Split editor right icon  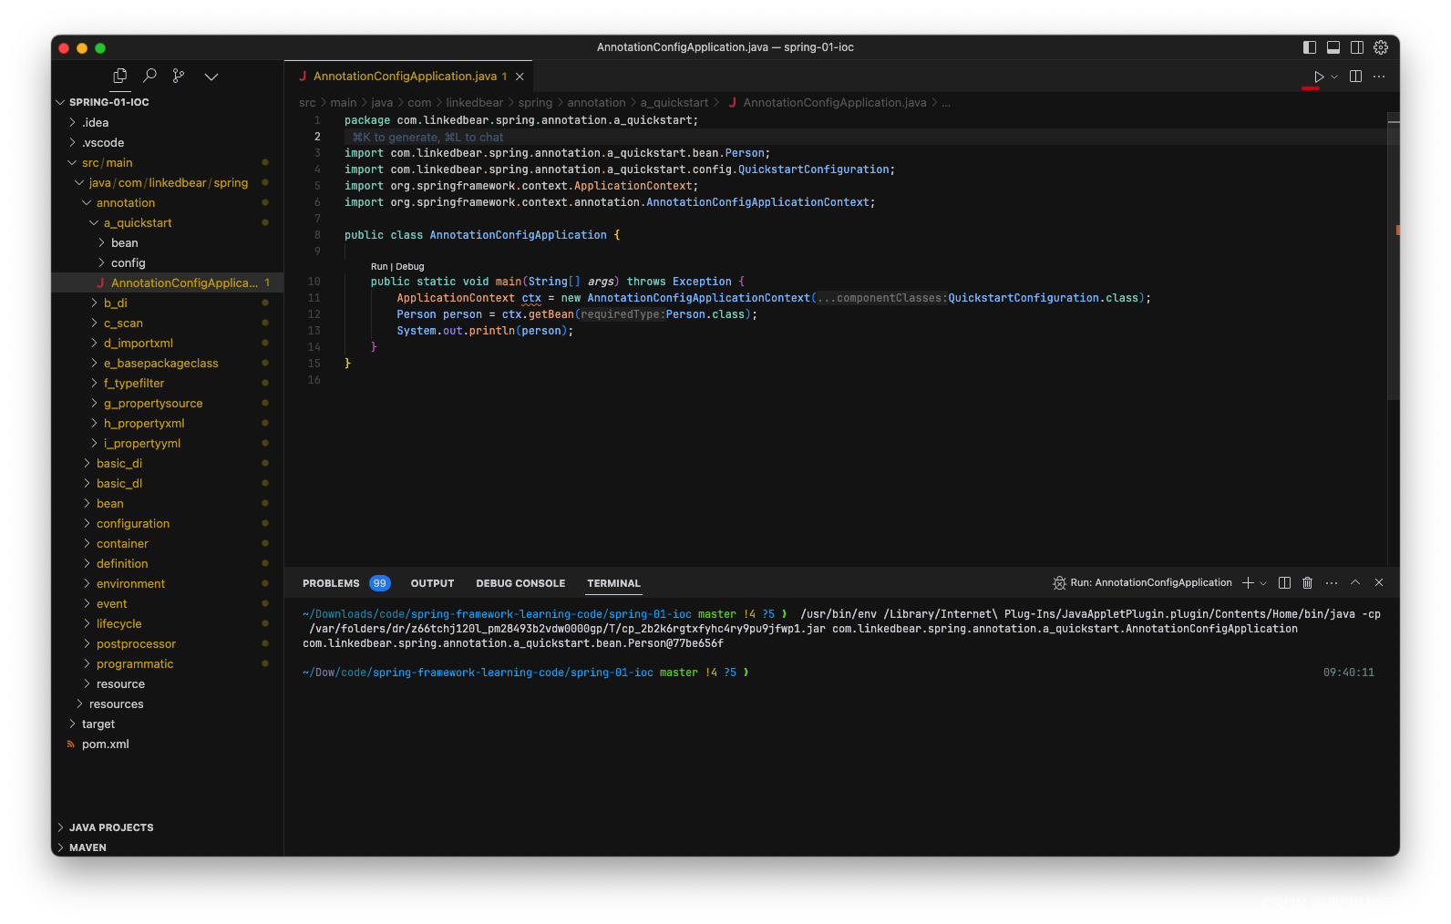click(x=1356, y=77)
